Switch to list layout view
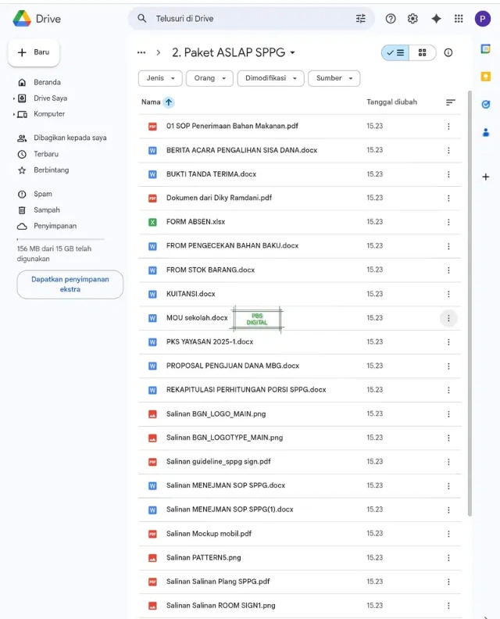Image resolution: width=500 pixels, height=619 pixels. (x=395, y=52)
